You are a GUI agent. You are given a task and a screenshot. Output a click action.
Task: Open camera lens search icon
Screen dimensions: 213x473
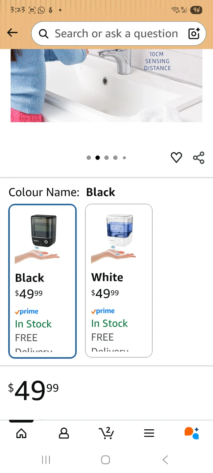[x=194, y=34]
